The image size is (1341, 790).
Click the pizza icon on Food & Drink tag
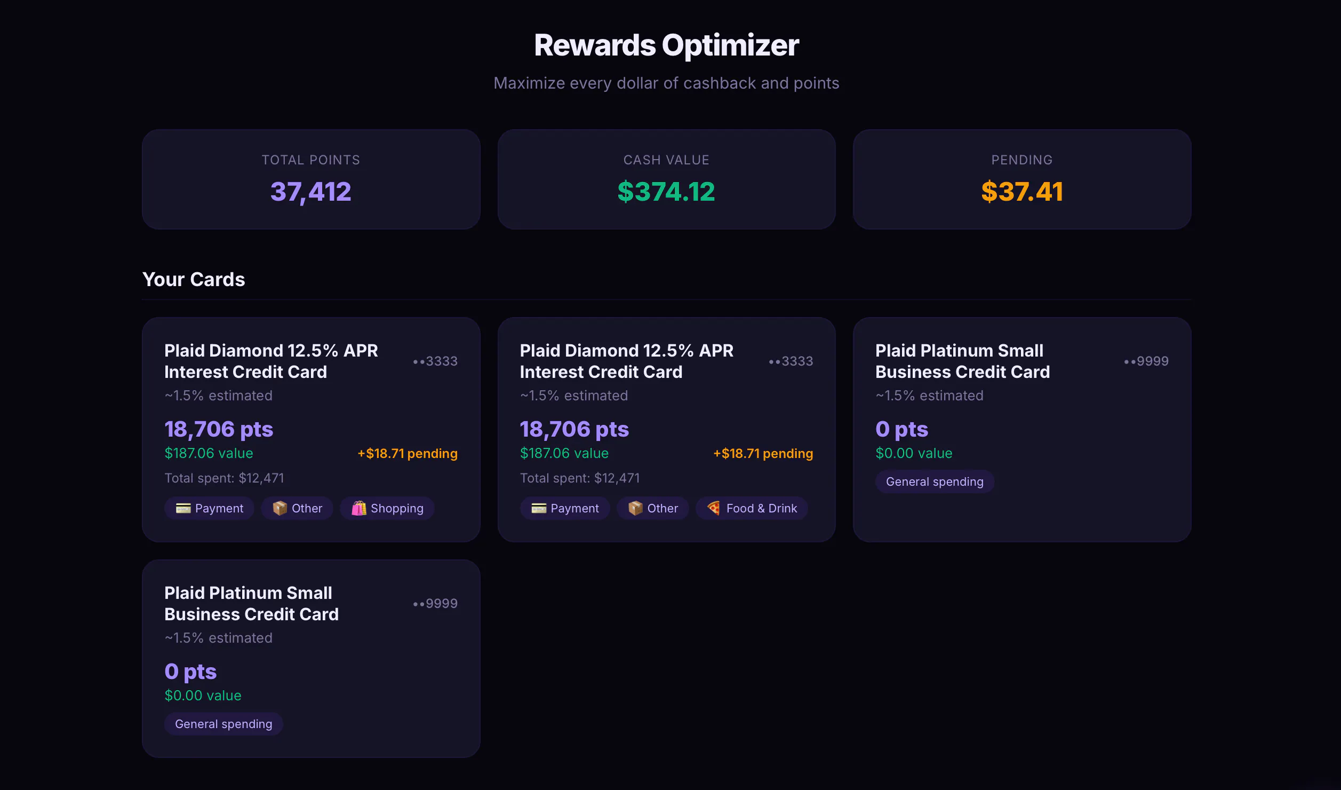(x=714, y=508)
